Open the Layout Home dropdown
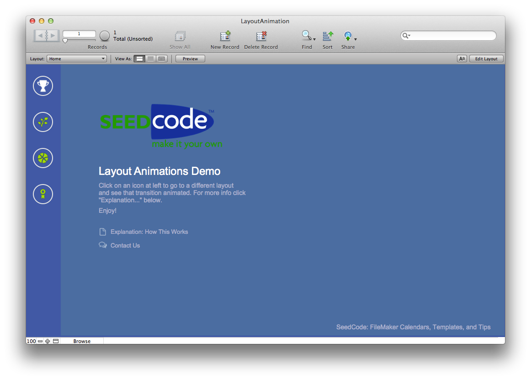Screen dimensions: 531x380 coord(77,59)
